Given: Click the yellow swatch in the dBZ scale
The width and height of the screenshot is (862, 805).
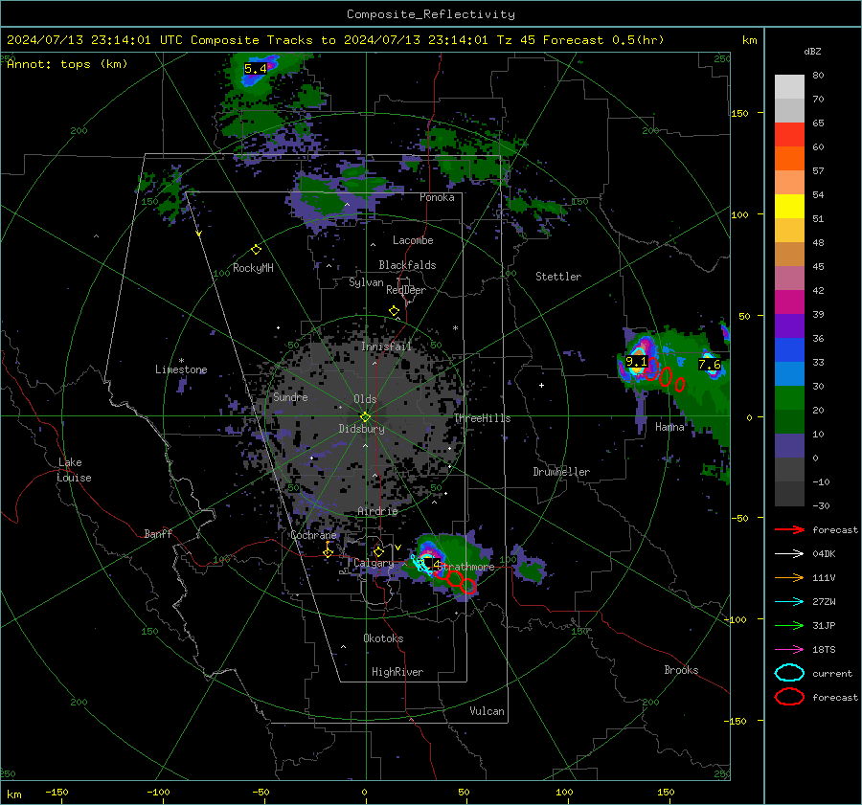Looking at the screenshot, I should point(789,206).
